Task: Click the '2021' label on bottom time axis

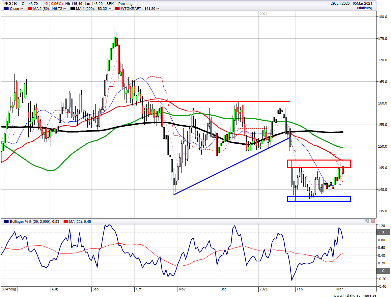Action: 264,289
